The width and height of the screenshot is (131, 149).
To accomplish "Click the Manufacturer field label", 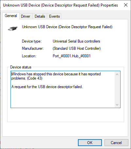I will click(33, 48).
